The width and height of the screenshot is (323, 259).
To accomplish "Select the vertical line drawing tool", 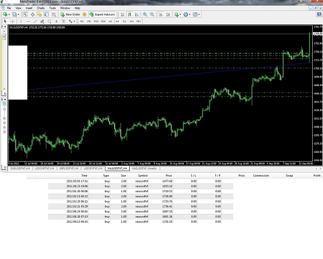I will pos(21,21).
